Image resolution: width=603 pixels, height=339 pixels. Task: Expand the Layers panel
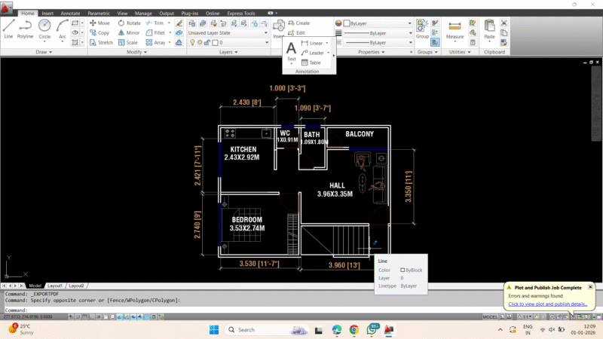tap(228, 52)
